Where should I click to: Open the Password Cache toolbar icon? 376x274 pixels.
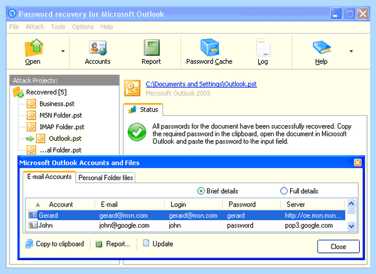tap(209, 47)
